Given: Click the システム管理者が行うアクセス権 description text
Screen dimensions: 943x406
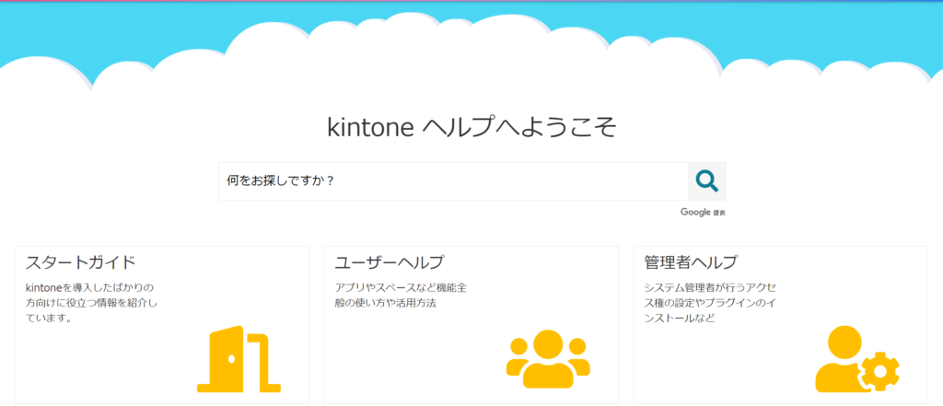Looking at the screenshot, I should [x=710, y=303].
